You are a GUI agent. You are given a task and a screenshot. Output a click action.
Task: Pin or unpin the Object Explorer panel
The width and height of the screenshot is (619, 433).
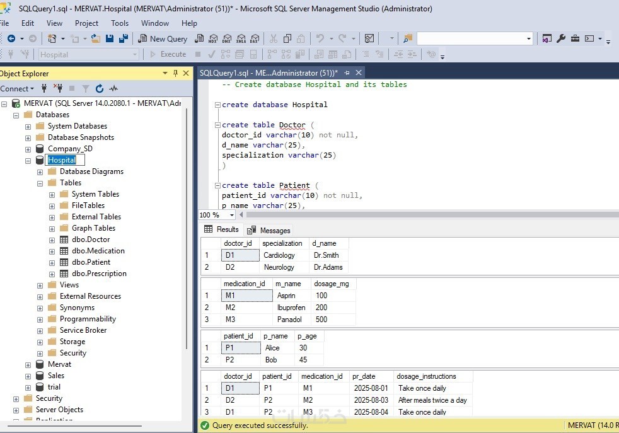175,73
